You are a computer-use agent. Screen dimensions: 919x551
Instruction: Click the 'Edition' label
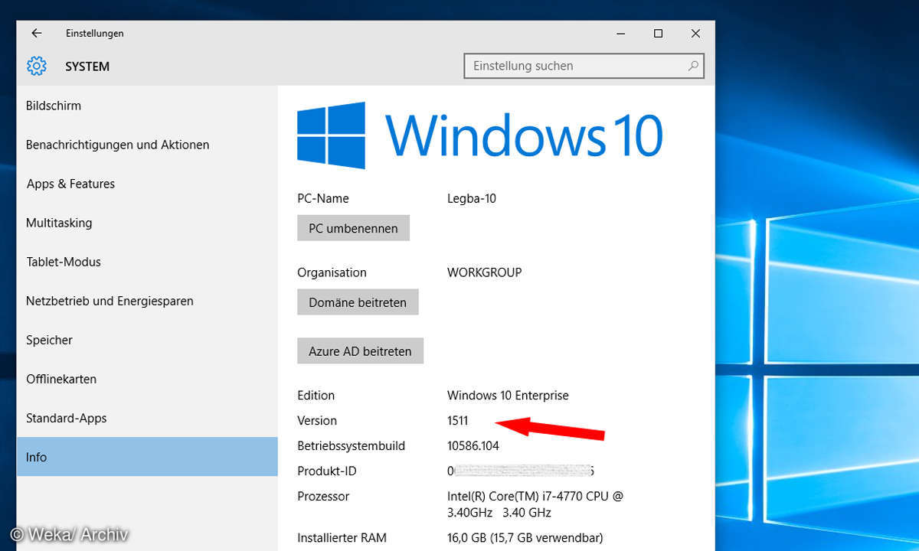tap(316, 396)
